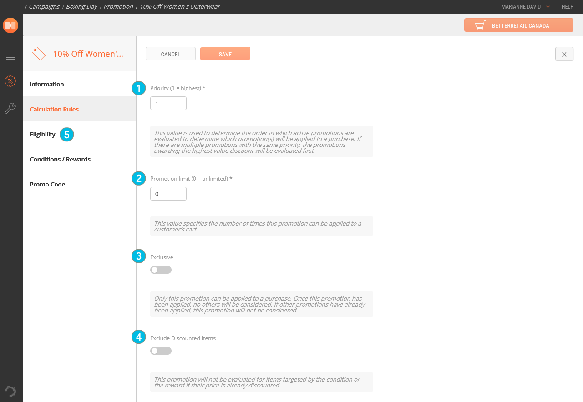Close the promotion panel with X
The width and height of the screenshot is (583, 402).
564,54
